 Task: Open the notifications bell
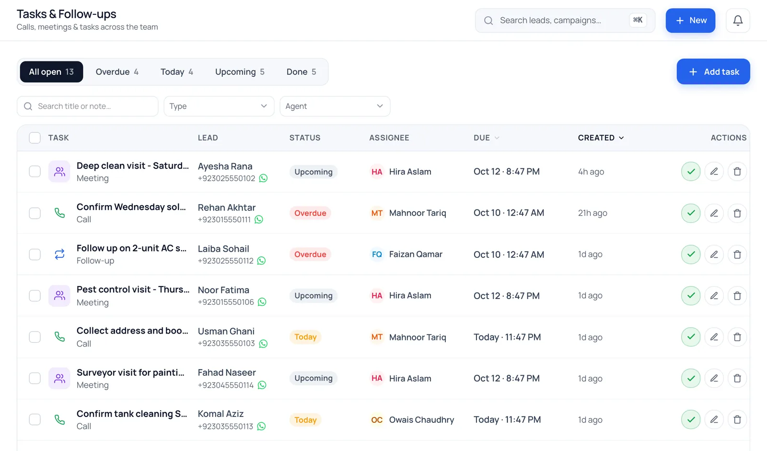[x=738, y=21]
